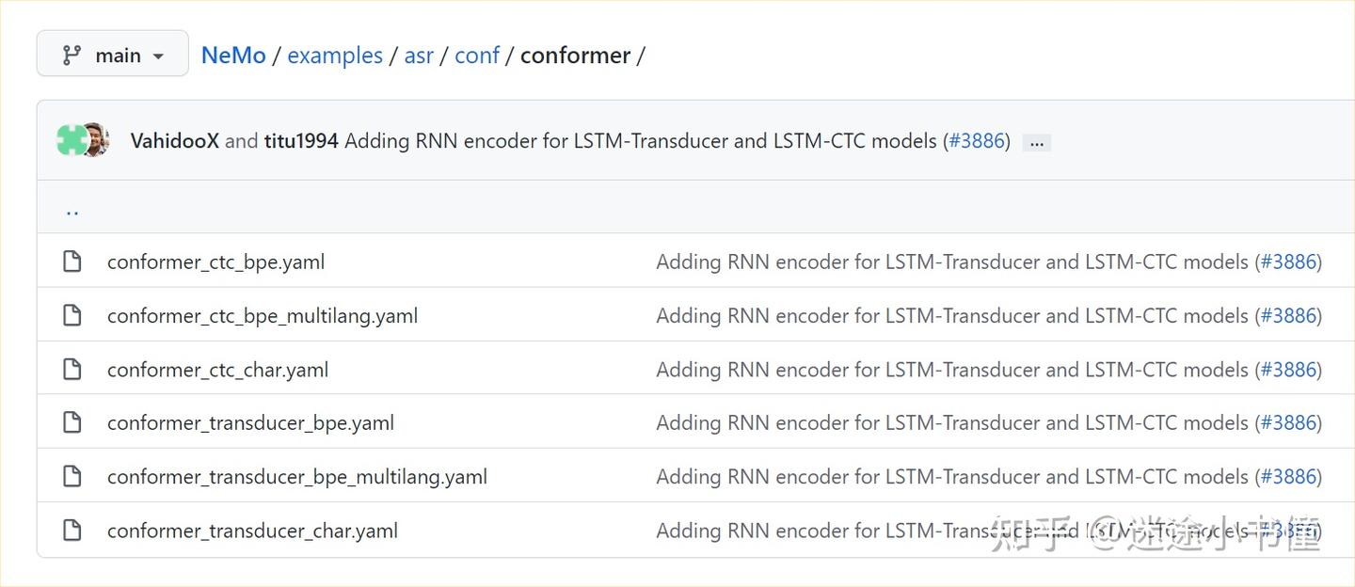This screenshot has width=1355, height=587.
Task: Open conformer_transducer_bpe_multilang.yaml
Action: click(x=298, y=476)
